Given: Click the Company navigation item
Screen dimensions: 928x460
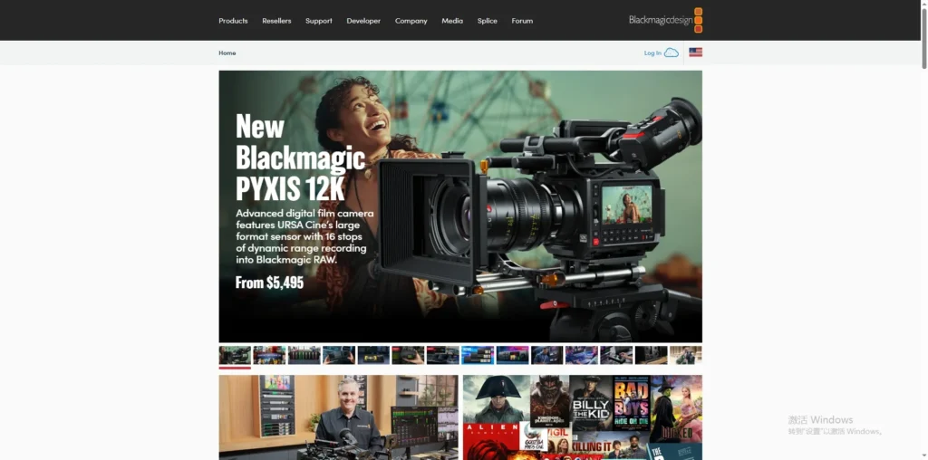Looking at the screenshot, I should 411,21.
